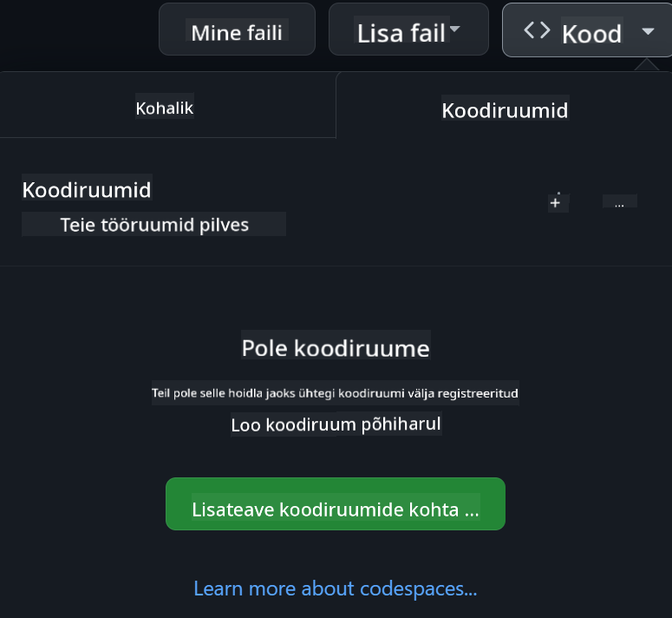Click the word codespaces in bottom link

(411, 588)
